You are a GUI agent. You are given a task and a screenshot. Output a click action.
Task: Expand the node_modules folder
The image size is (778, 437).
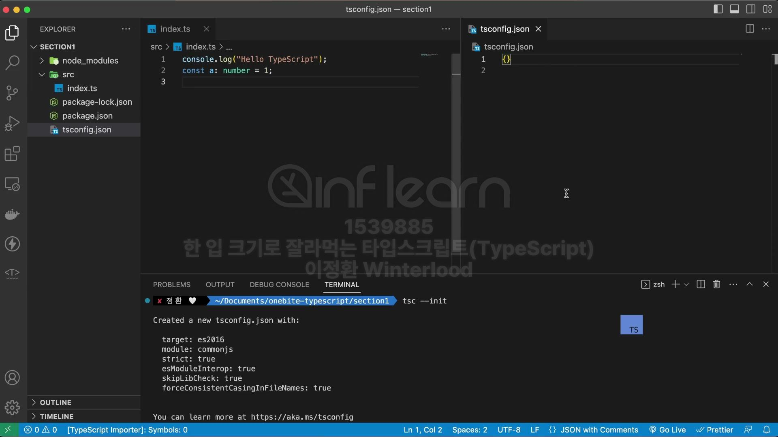point(90,61)
